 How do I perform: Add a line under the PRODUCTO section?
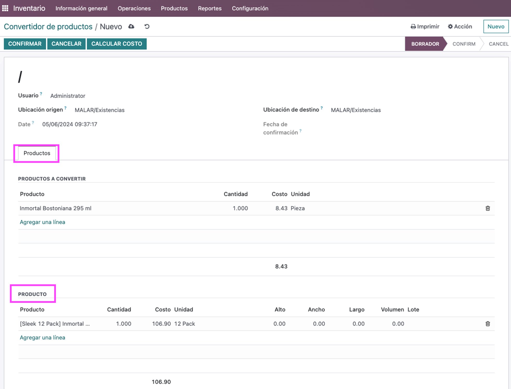coord(43,337)
